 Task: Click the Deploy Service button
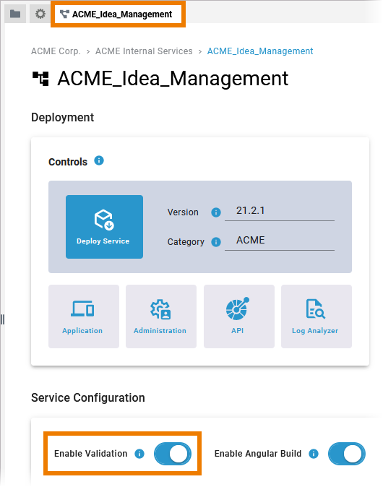point(104,227)
